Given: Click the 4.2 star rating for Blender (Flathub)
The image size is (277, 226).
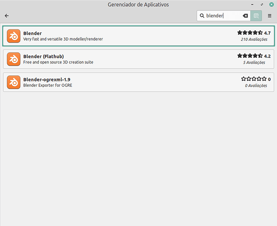Looking at the screenshot, I should 250,56.
